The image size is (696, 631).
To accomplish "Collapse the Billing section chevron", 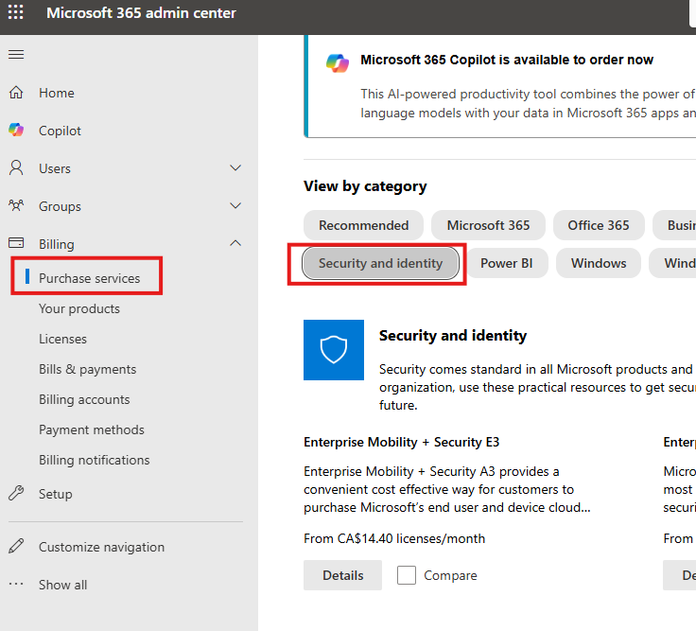I will (x=235, y=243).
